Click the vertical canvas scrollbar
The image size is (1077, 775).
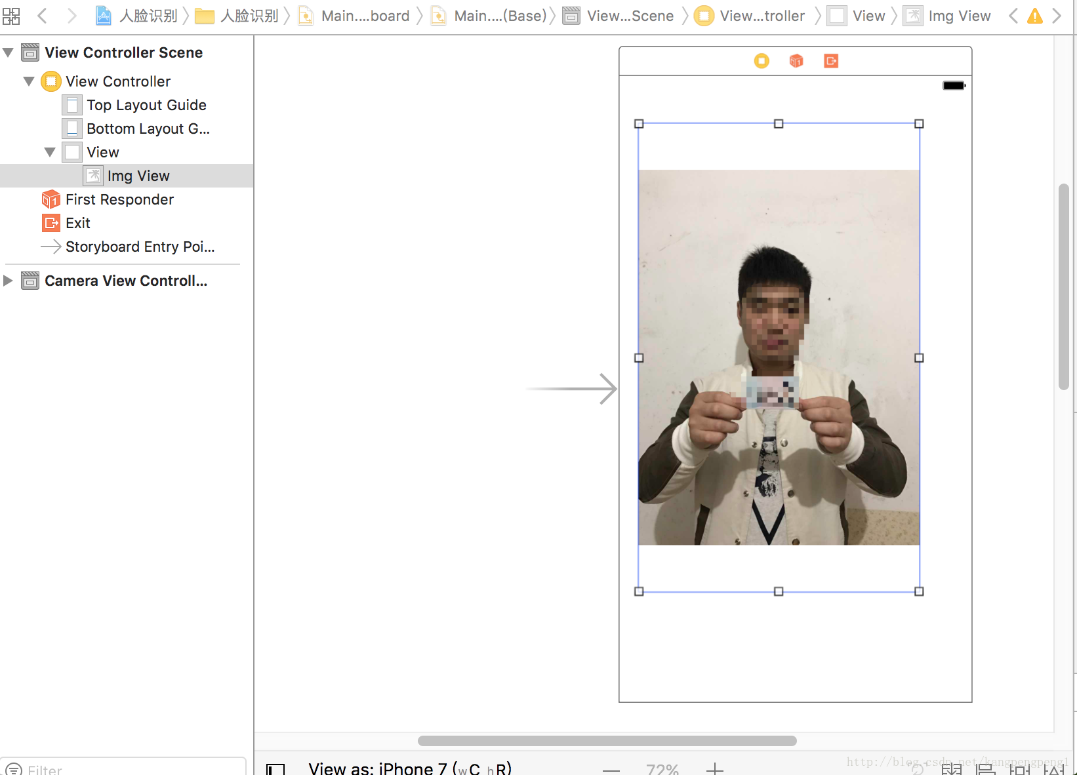[x=1064, y=287]
